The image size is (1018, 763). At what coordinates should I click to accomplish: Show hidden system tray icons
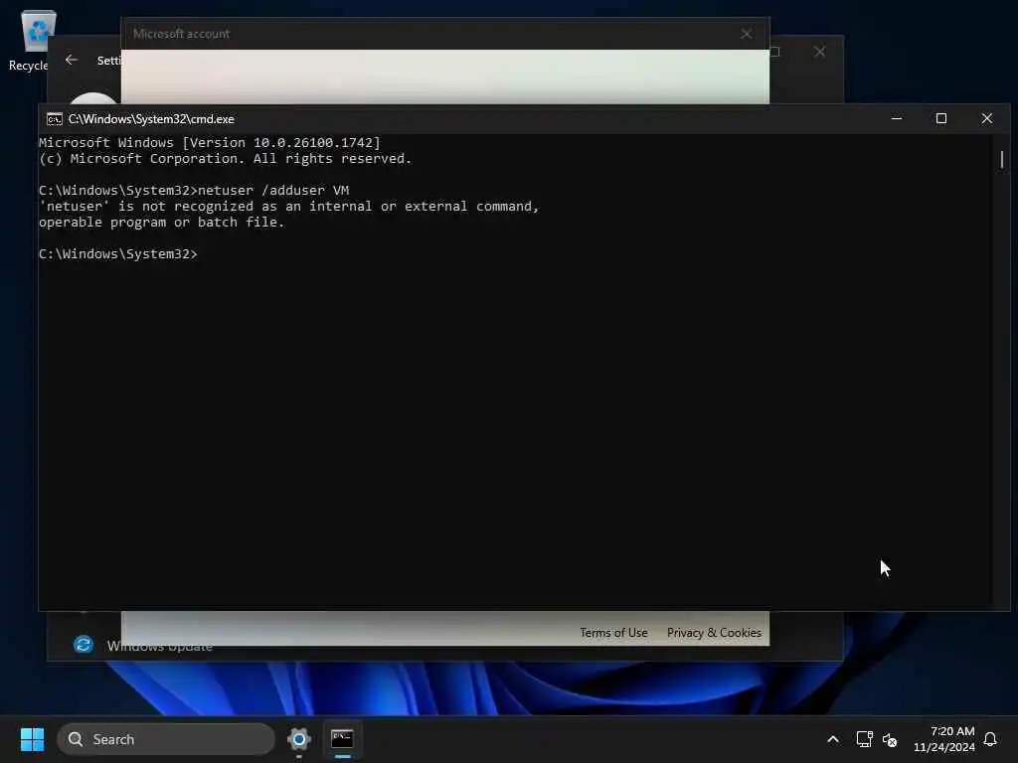[832, 739]
